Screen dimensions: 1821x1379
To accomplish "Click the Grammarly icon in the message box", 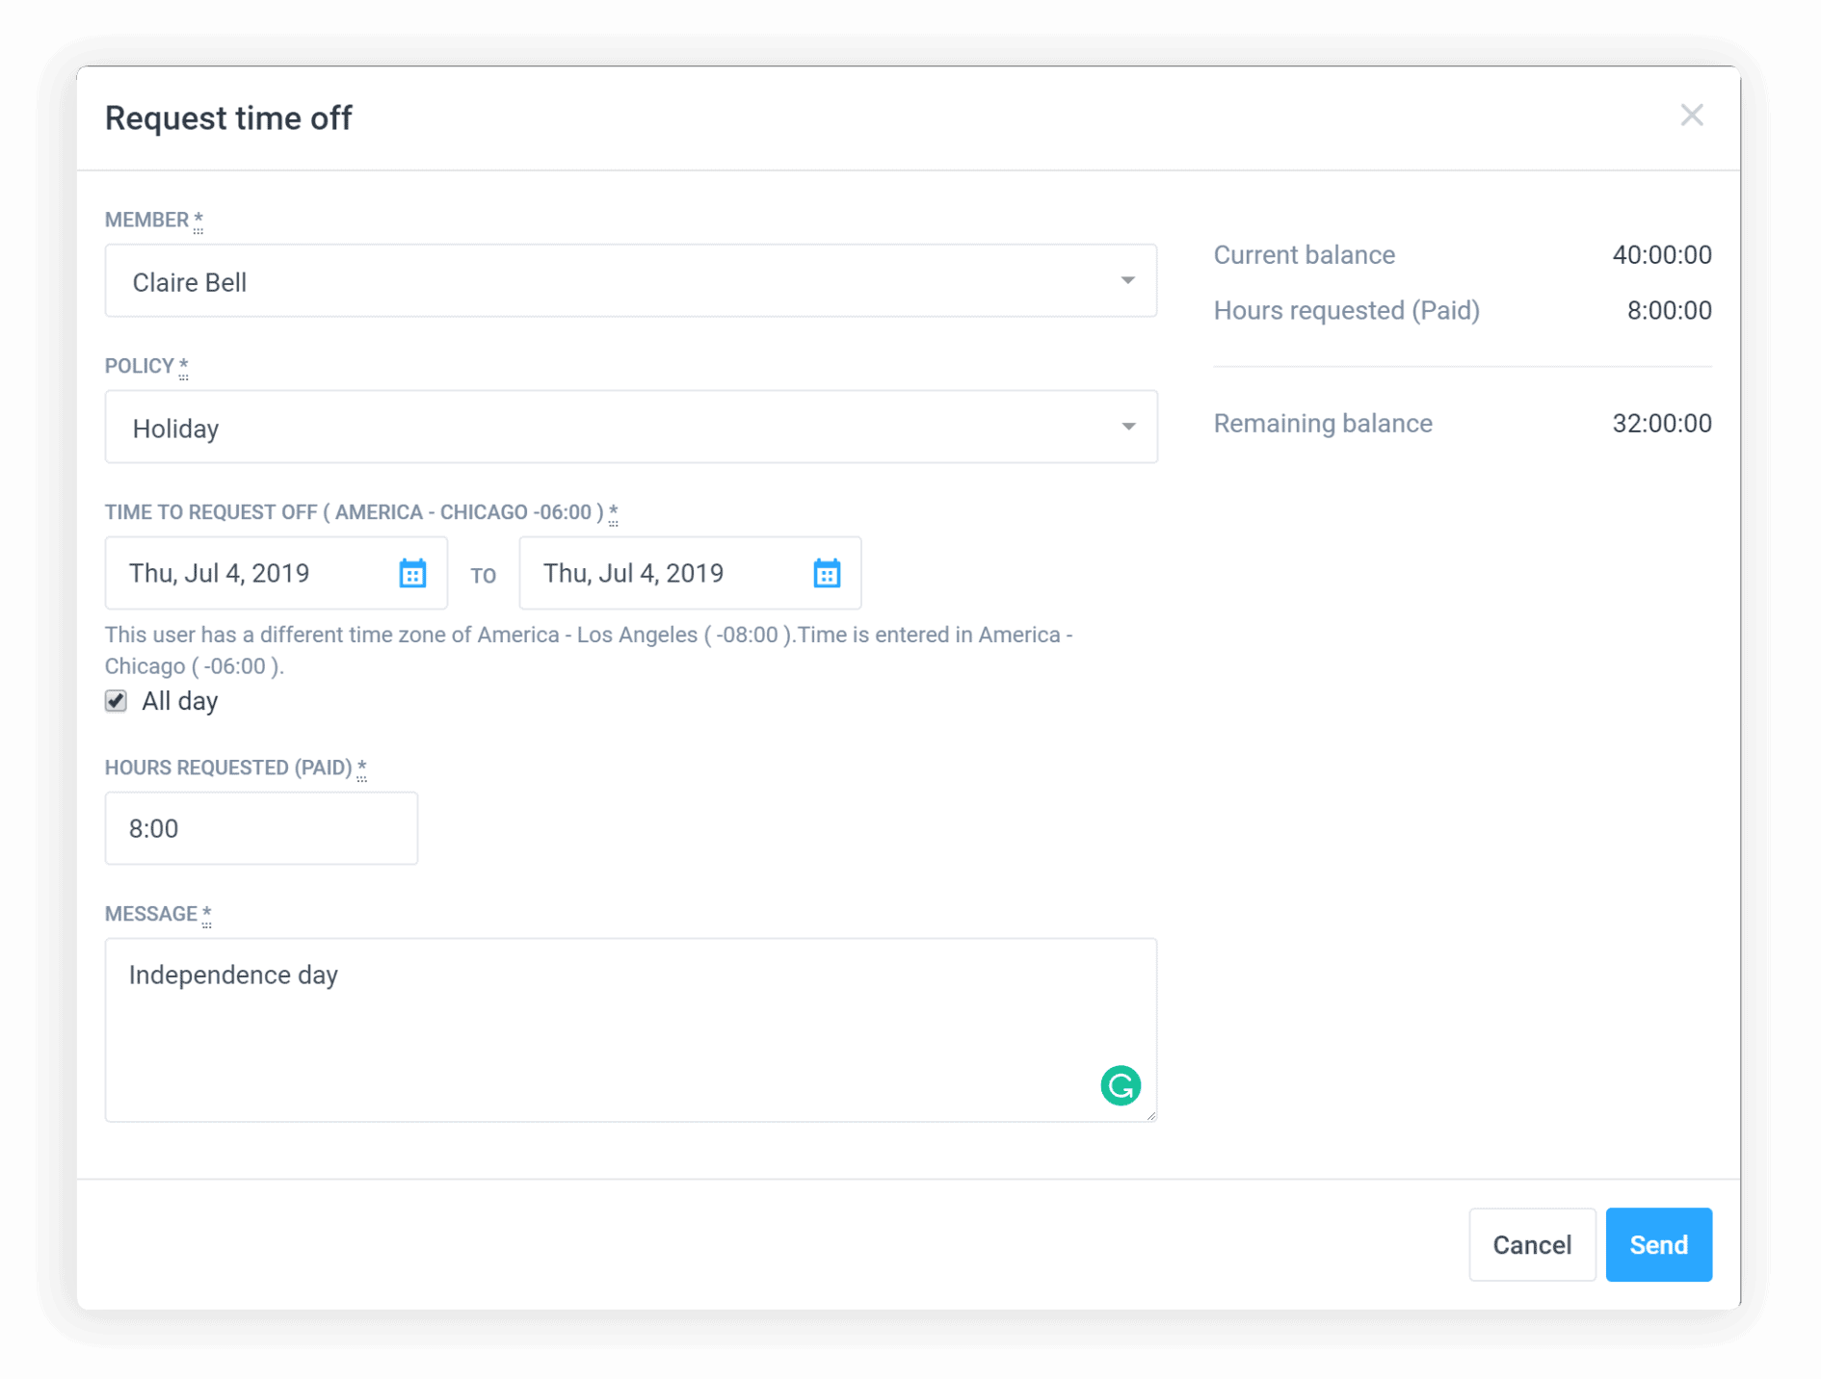I will (1121, 1085).
